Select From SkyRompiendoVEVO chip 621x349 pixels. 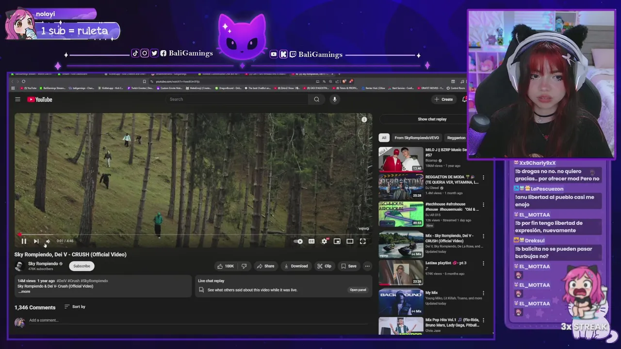tap(417, 138)
